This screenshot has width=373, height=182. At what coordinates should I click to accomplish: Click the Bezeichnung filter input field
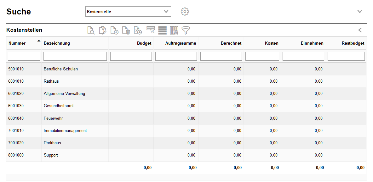tap(75, 56)
